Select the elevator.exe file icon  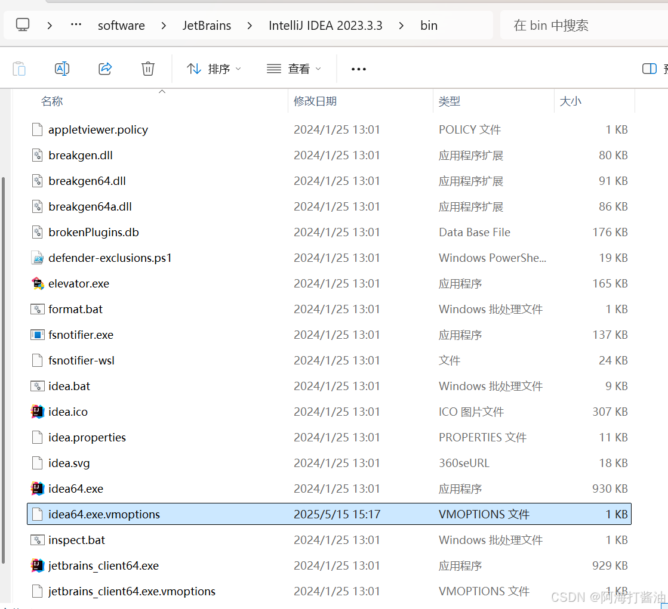pos(38,283)
